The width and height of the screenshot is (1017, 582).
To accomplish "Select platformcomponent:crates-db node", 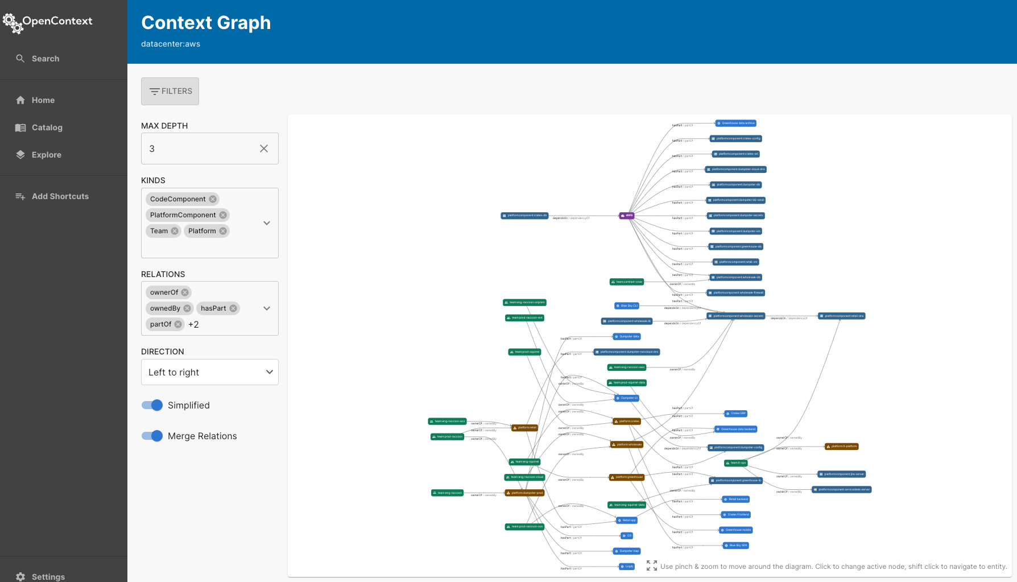I will click(x=524, y=216).
